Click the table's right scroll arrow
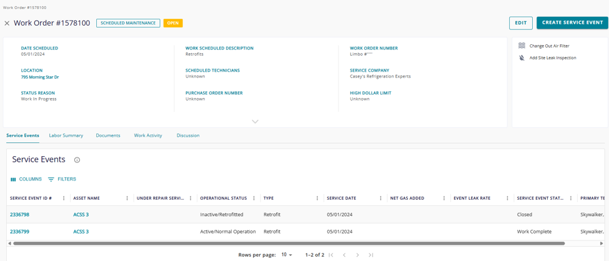 click(602, 244)
